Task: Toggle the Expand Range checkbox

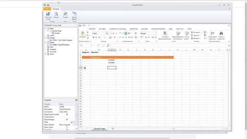Action: pyautogui.click(x=67, y=120)
